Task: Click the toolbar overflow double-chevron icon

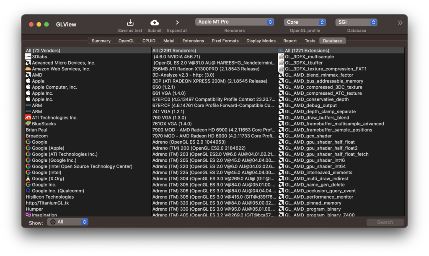Action: point(400,23)
